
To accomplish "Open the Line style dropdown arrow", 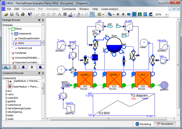I will point(74,15).
